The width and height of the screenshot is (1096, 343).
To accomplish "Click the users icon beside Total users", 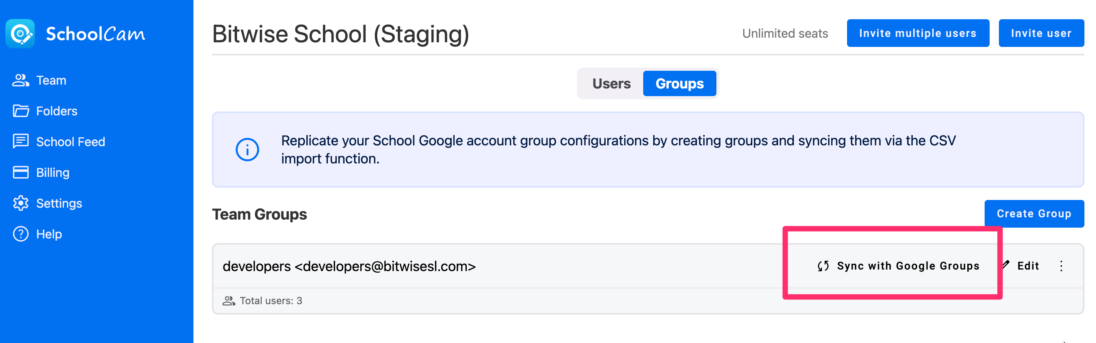I will 229,301.
